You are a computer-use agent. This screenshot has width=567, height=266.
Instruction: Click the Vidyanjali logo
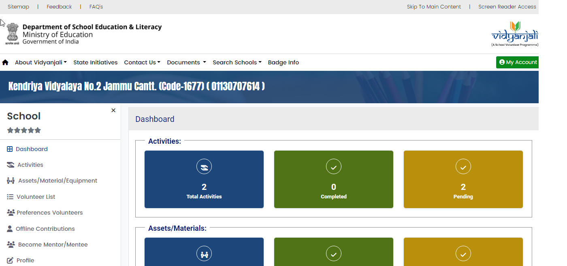coord(514,34)
